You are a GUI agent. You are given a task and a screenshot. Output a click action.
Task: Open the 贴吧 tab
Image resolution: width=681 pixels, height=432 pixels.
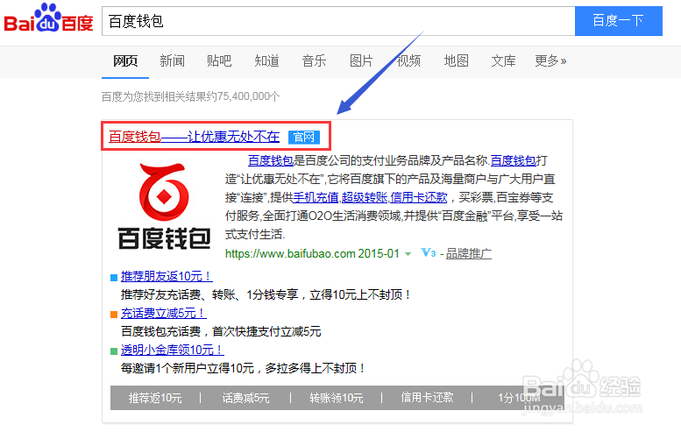tap(219, 60)
